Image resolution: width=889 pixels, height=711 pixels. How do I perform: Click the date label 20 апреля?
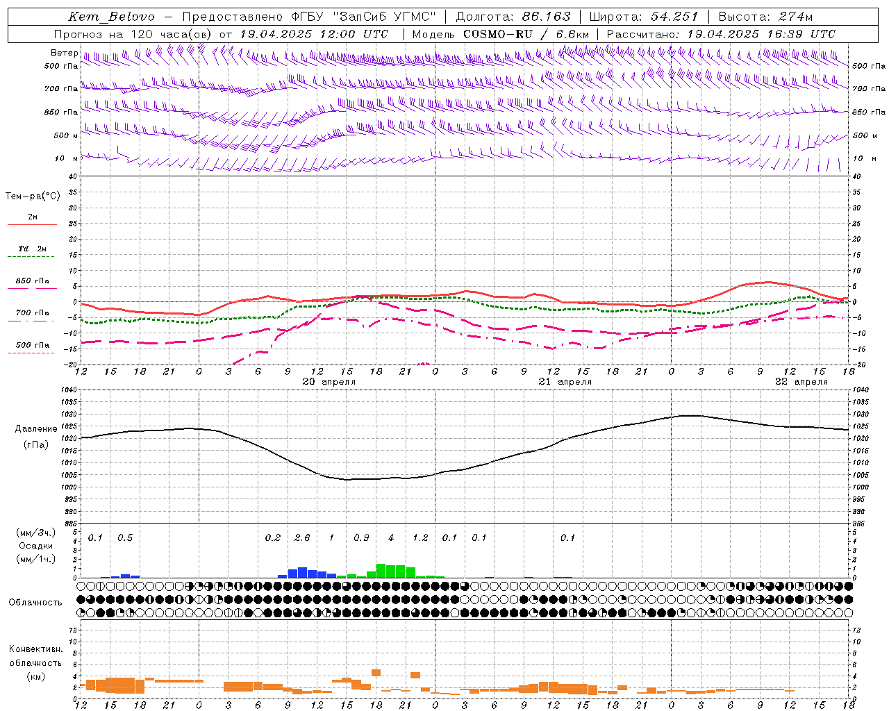[x=329, y=382]
